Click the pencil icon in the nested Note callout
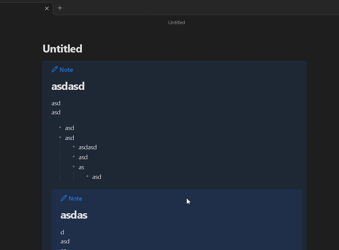The image size is (339, 250). pyautogui.click(x=63, y=198)
